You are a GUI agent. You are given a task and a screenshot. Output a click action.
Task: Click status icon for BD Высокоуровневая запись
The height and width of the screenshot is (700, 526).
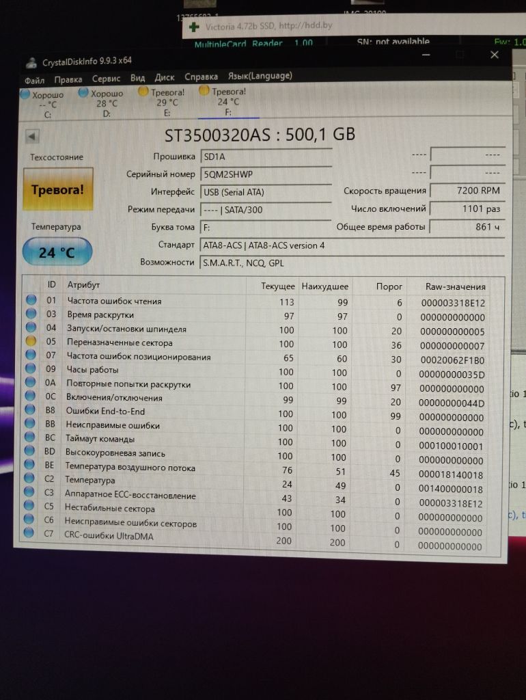[x=29, y=450]
